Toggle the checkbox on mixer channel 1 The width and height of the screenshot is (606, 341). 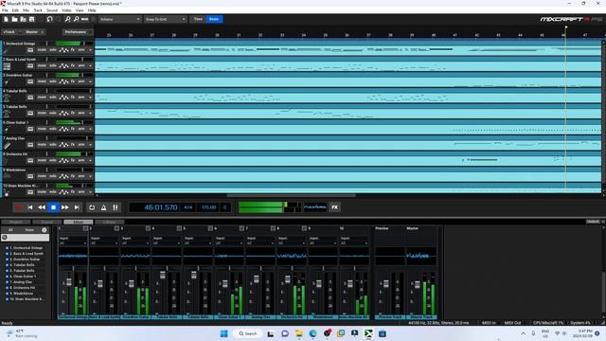coord(85,228)
